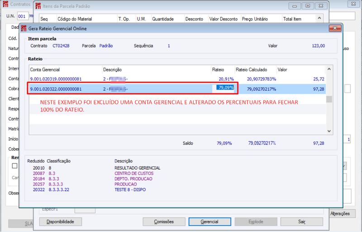
Task: Click the Rateio grid scrollbar thumb
Action: point(329,99)
